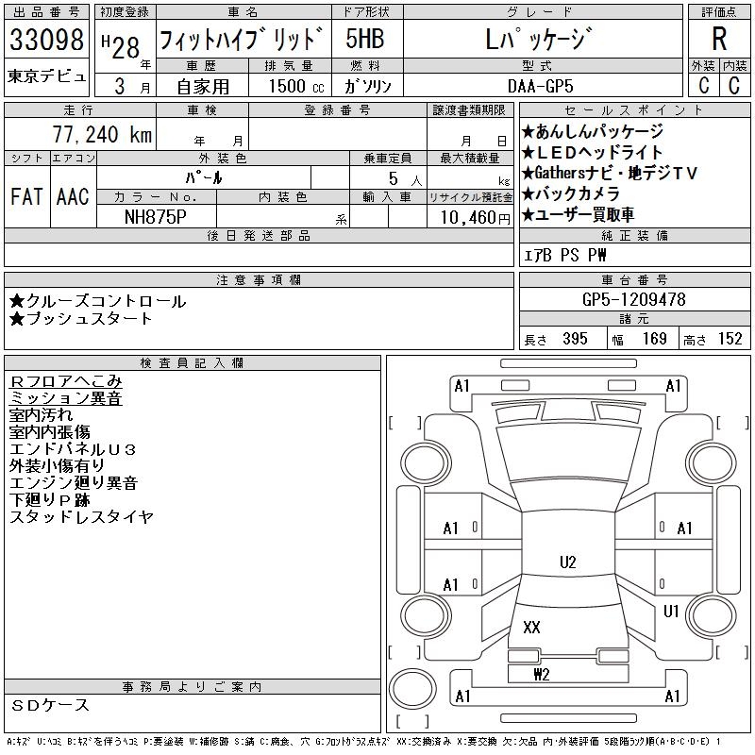Click inspector note "Rフロアへこみ"

[x=65, y=381]
